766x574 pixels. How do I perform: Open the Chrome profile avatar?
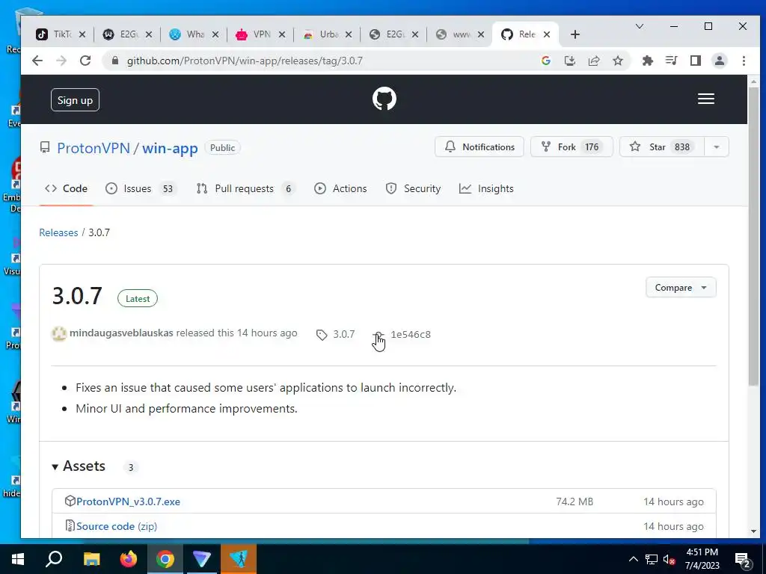720,61
